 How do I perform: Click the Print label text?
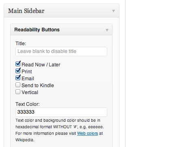(x=27, y=72)
